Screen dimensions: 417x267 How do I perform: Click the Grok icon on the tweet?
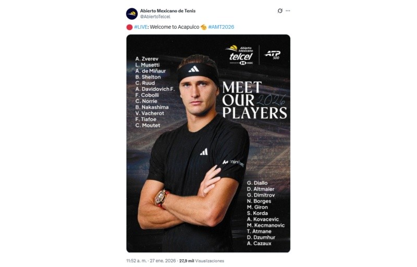pyautogui.click(x=280, y=11)
